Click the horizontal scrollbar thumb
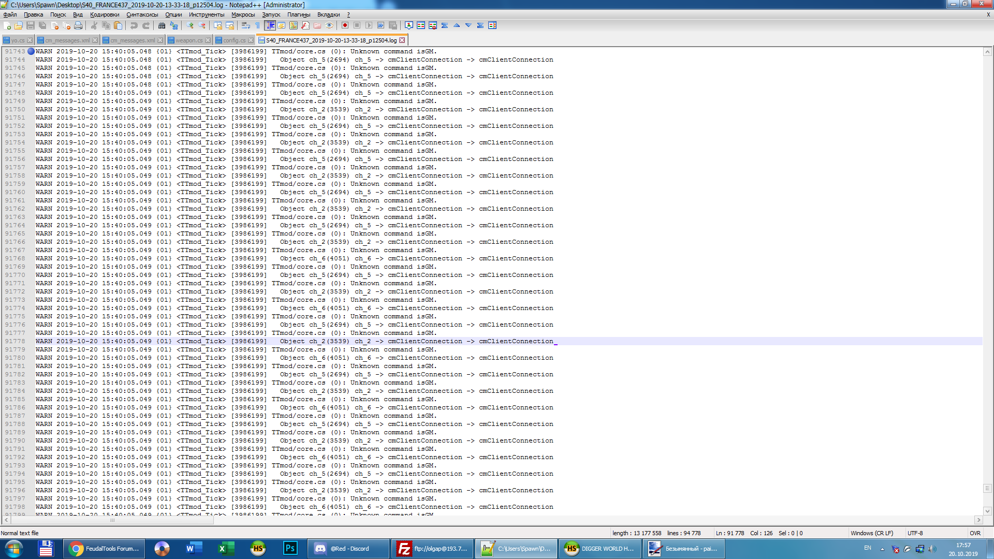Viewport: 994px width, 559px height. pyautogui.click(x=112, y=521)
